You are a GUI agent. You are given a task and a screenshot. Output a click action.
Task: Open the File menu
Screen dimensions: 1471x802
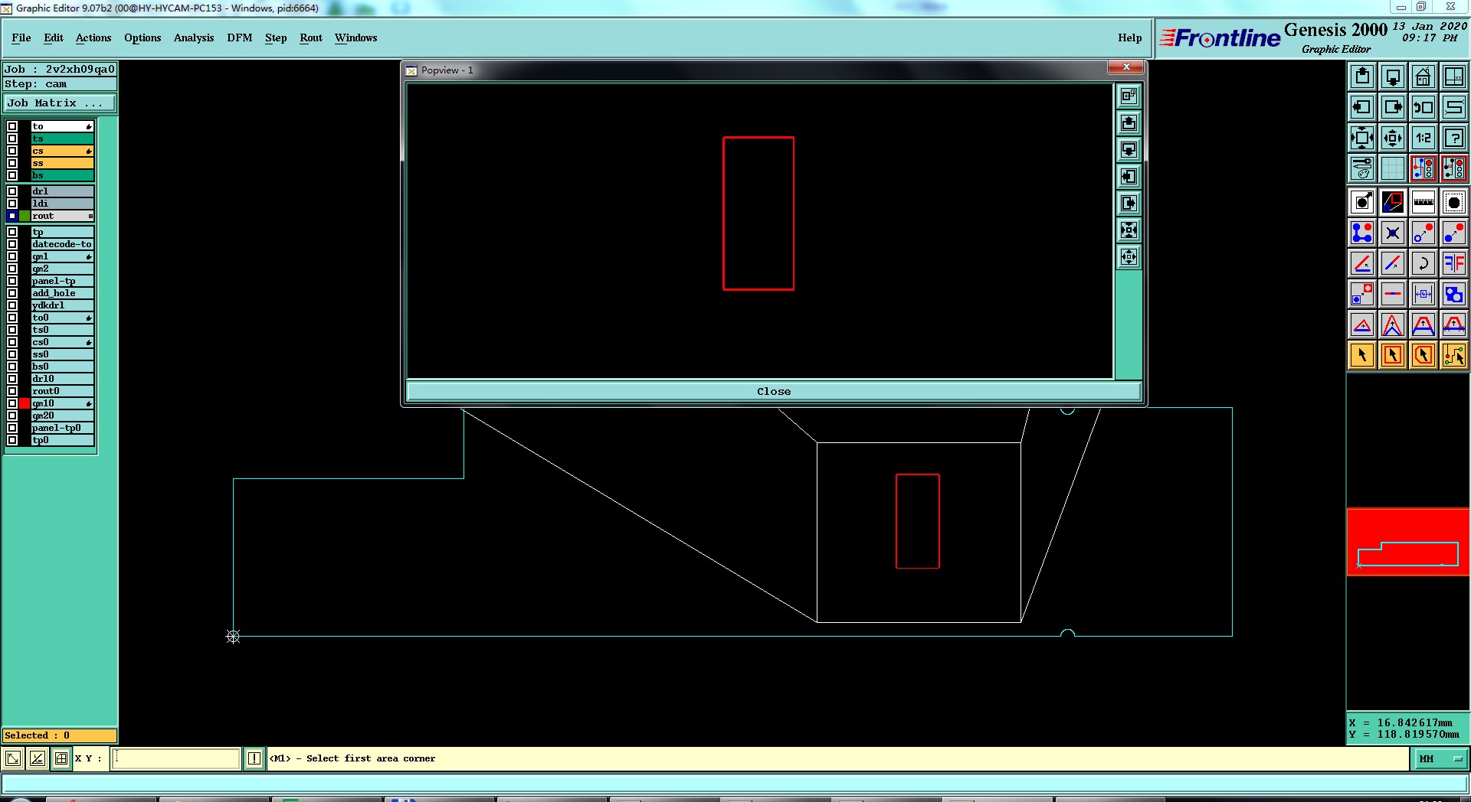pyautogui.click(x=21, y=37)
